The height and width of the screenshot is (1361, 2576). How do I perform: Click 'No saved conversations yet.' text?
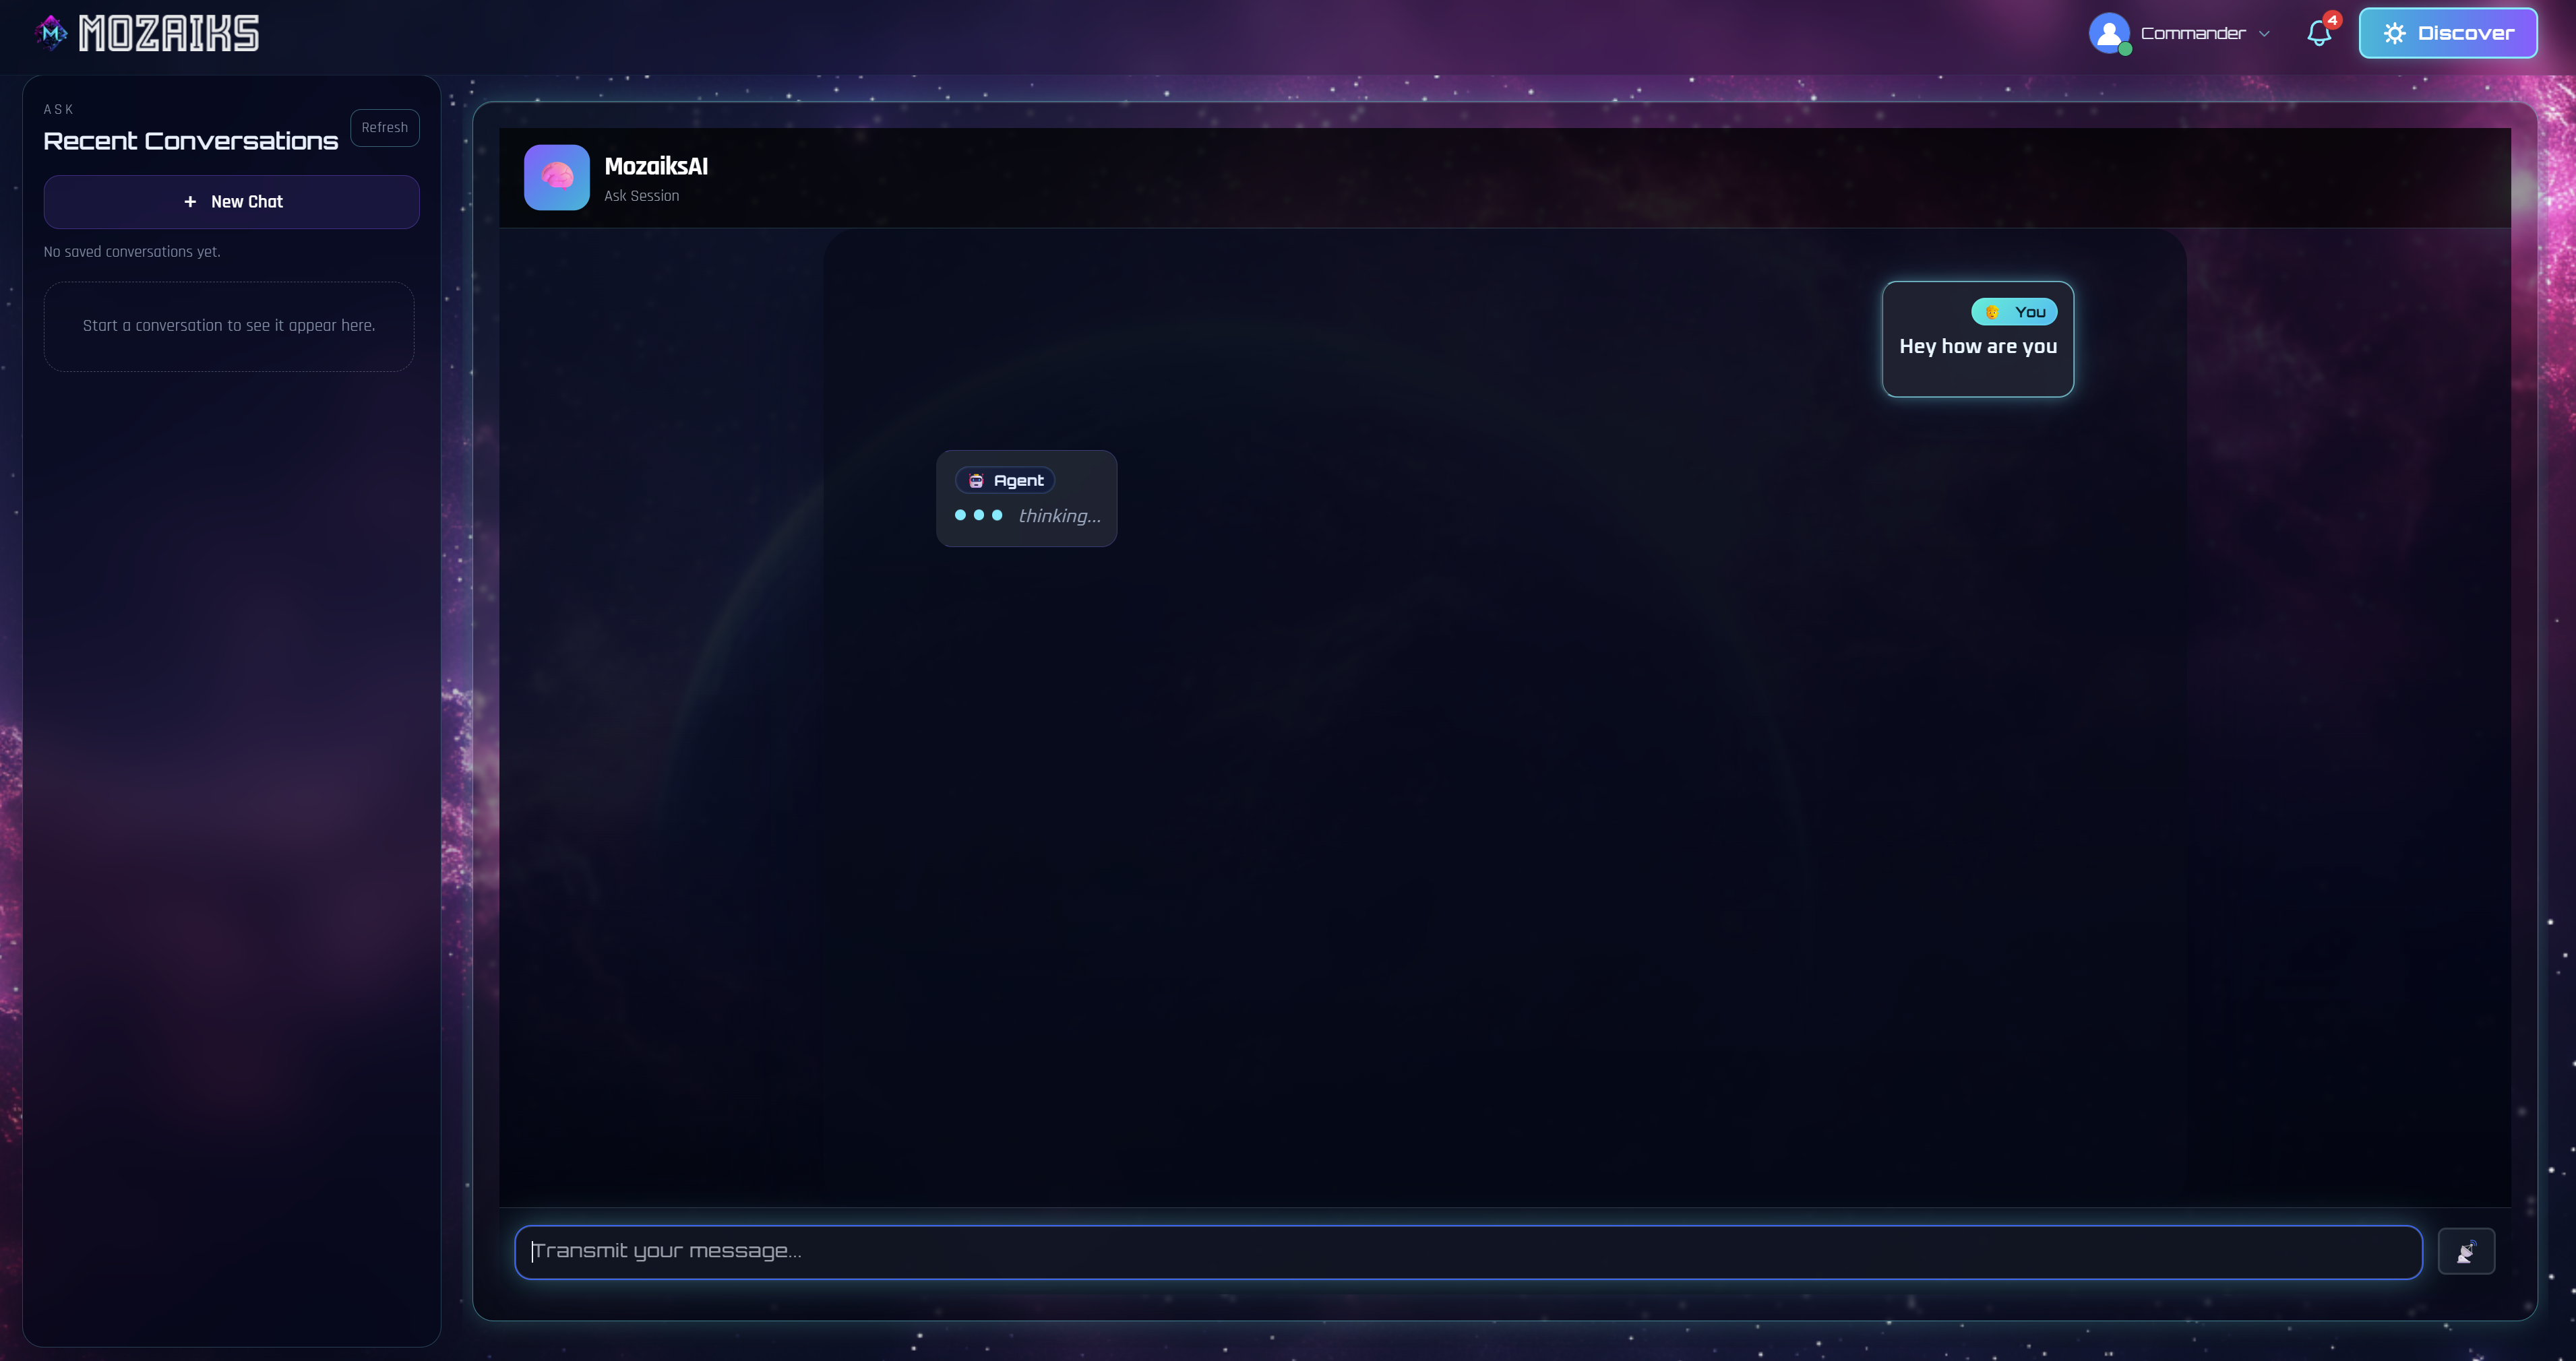tap(132, 252)
